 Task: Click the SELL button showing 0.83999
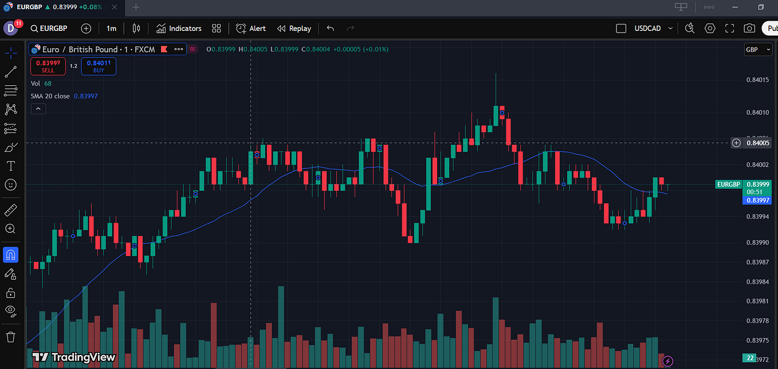tap(48, 66)
